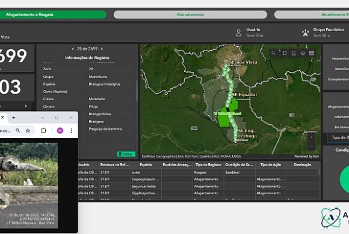Click the Tipo de R... chart tab

[339, 137]
